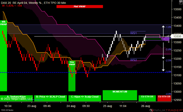Click the 26 aug date label

146,106
